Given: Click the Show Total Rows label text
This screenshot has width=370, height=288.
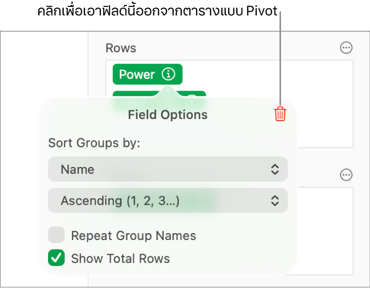Looking at the screenshot, I should (120, 259).
